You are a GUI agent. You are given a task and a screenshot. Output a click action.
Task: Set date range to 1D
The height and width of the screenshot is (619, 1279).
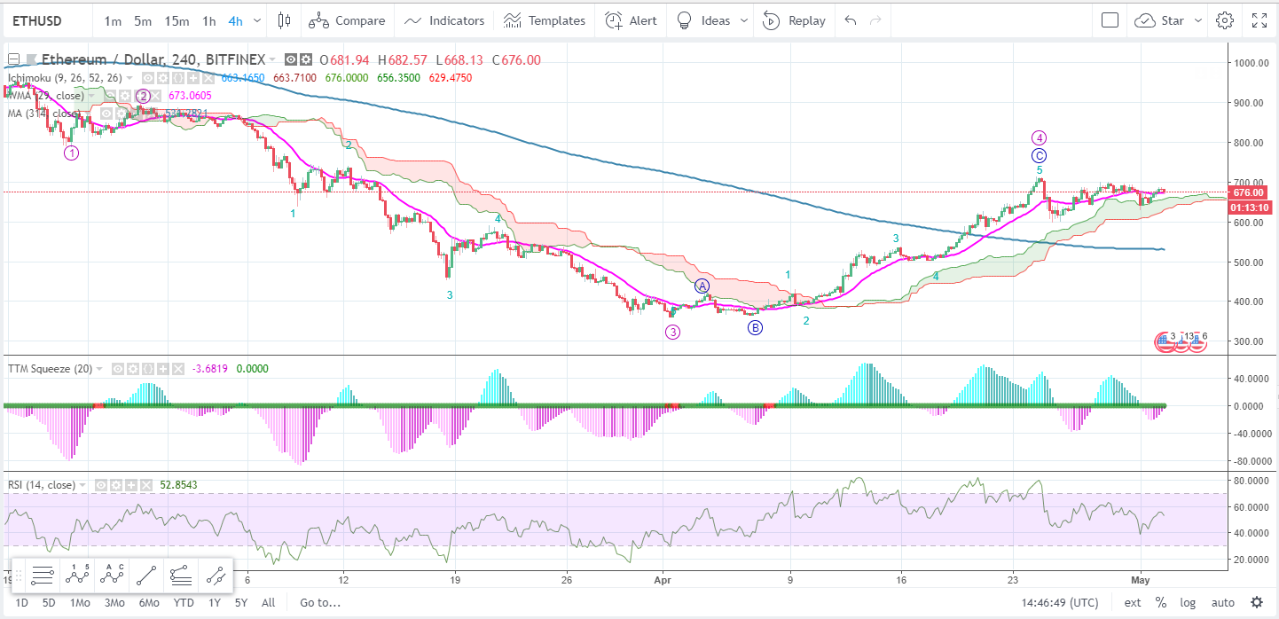click(x=22, y=602)
